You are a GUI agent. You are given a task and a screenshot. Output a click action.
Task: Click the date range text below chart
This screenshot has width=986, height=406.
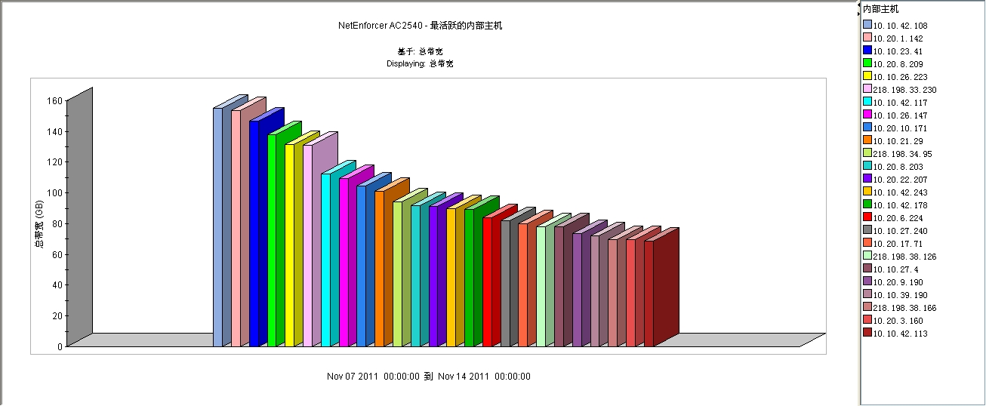428,377
